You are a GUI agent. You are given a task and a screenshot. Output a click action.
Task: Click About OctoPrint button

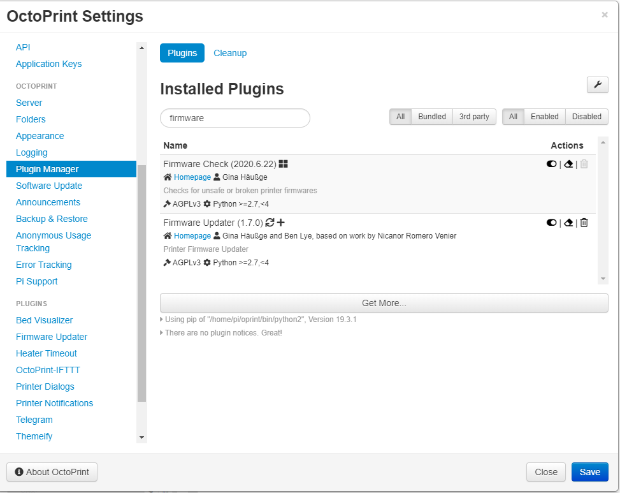52,471
